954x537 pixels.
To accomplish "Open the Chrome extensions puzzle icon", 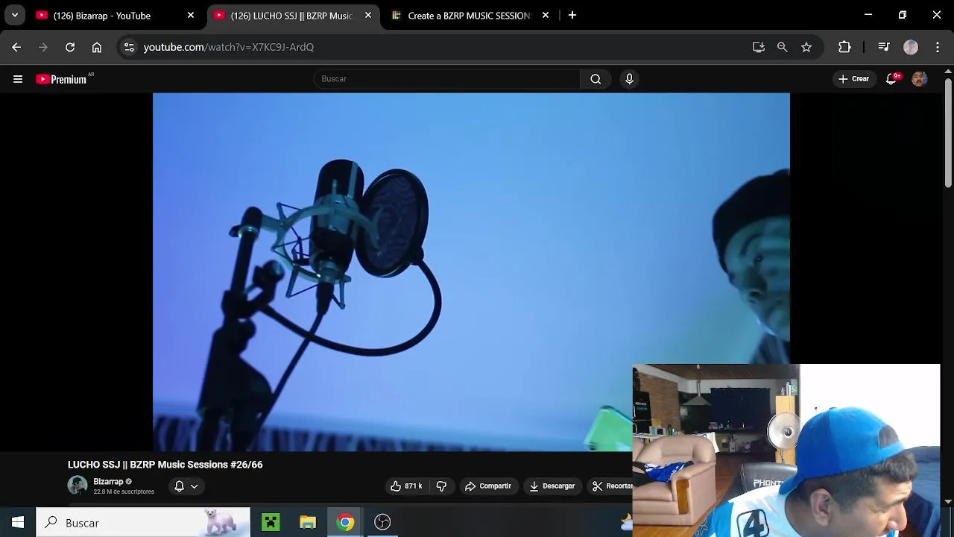I will [x=844, y=47].
